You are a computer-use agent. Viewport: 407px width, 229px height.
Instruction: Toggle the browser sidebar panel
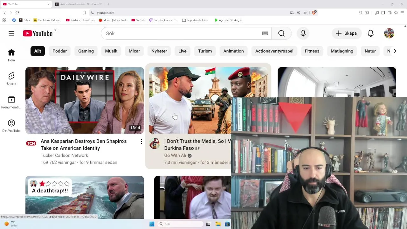383,13
